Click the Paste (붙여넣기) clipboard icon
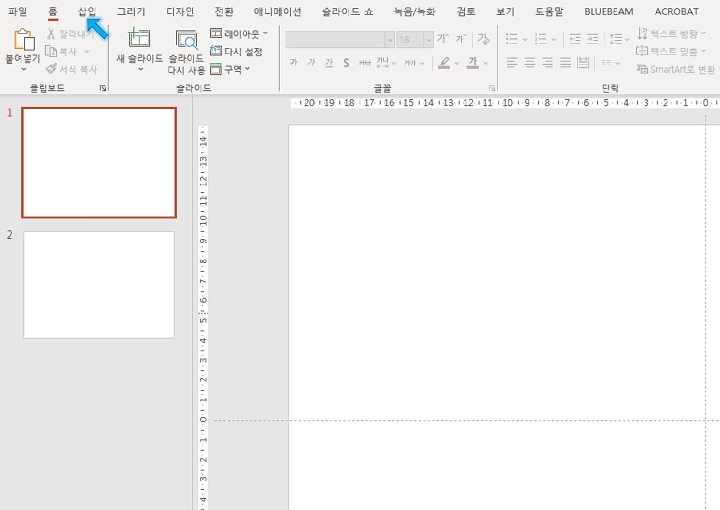Screen dimensions: 720x510 click(23, 40)
